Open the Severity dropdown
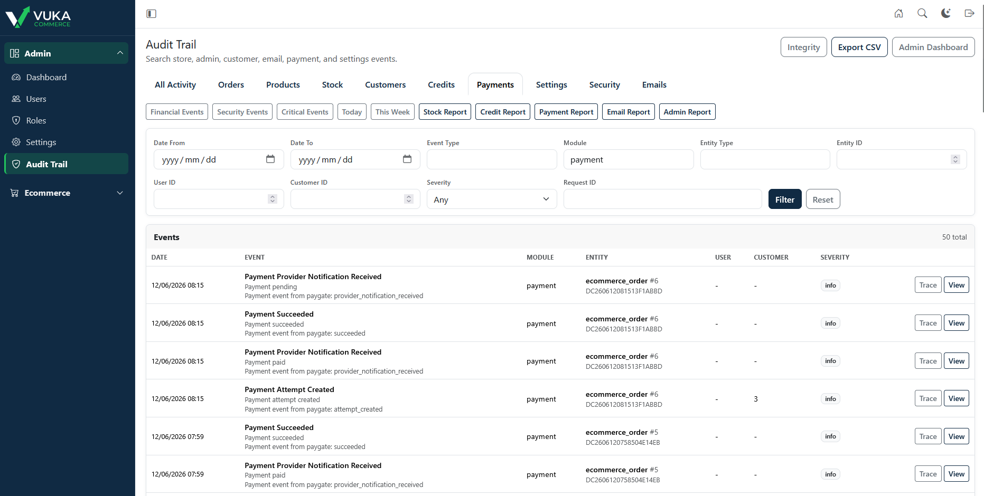 492,199
